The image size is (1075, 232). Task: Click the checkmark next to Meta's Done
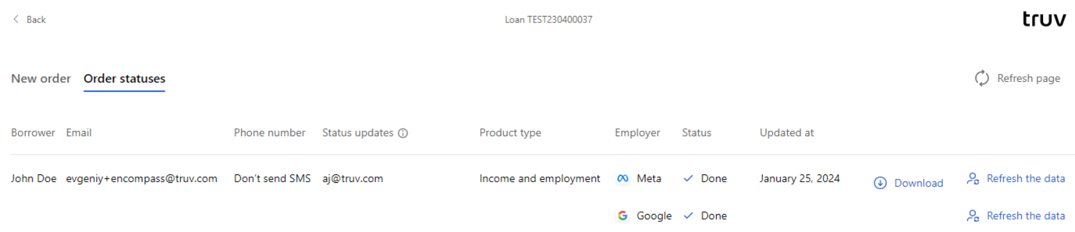pyautogui.click(x=688, y=179)
